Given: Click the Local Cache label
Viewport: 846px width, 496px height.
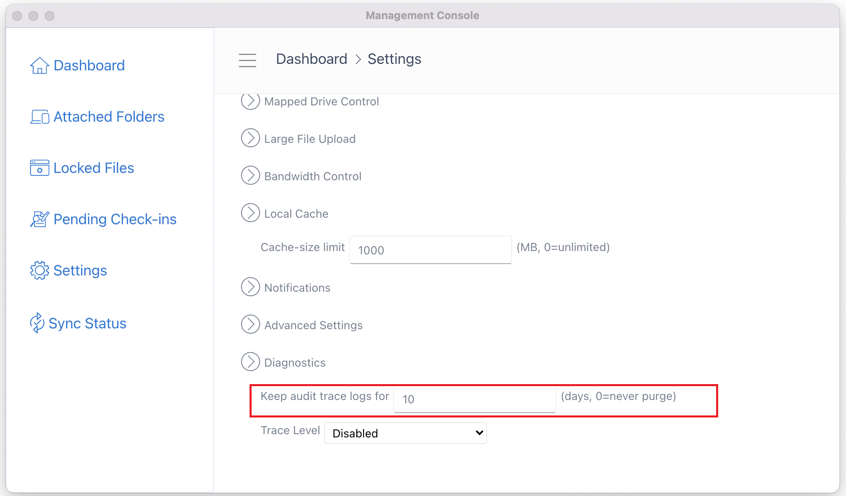Looking at the screenshot, I should coord(296,214).
